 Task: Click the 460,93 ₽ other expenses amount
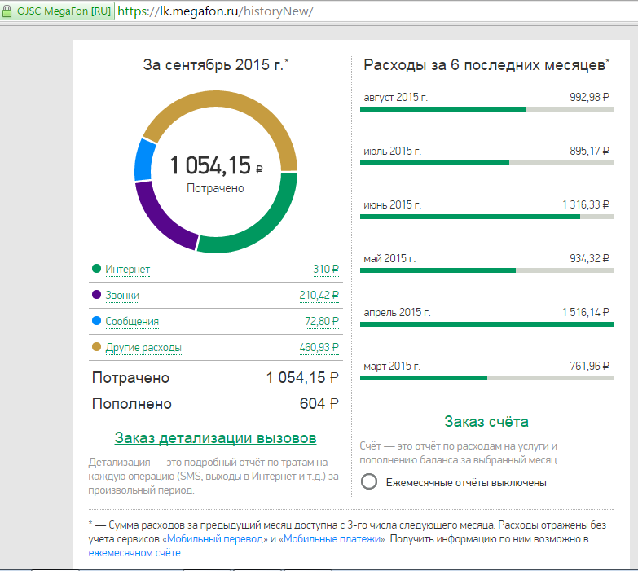pos(319,347)
